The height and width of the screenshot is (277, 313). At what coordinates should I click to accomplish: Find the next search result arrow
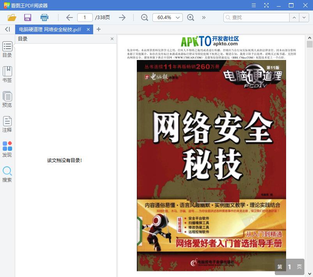point(304,18)
